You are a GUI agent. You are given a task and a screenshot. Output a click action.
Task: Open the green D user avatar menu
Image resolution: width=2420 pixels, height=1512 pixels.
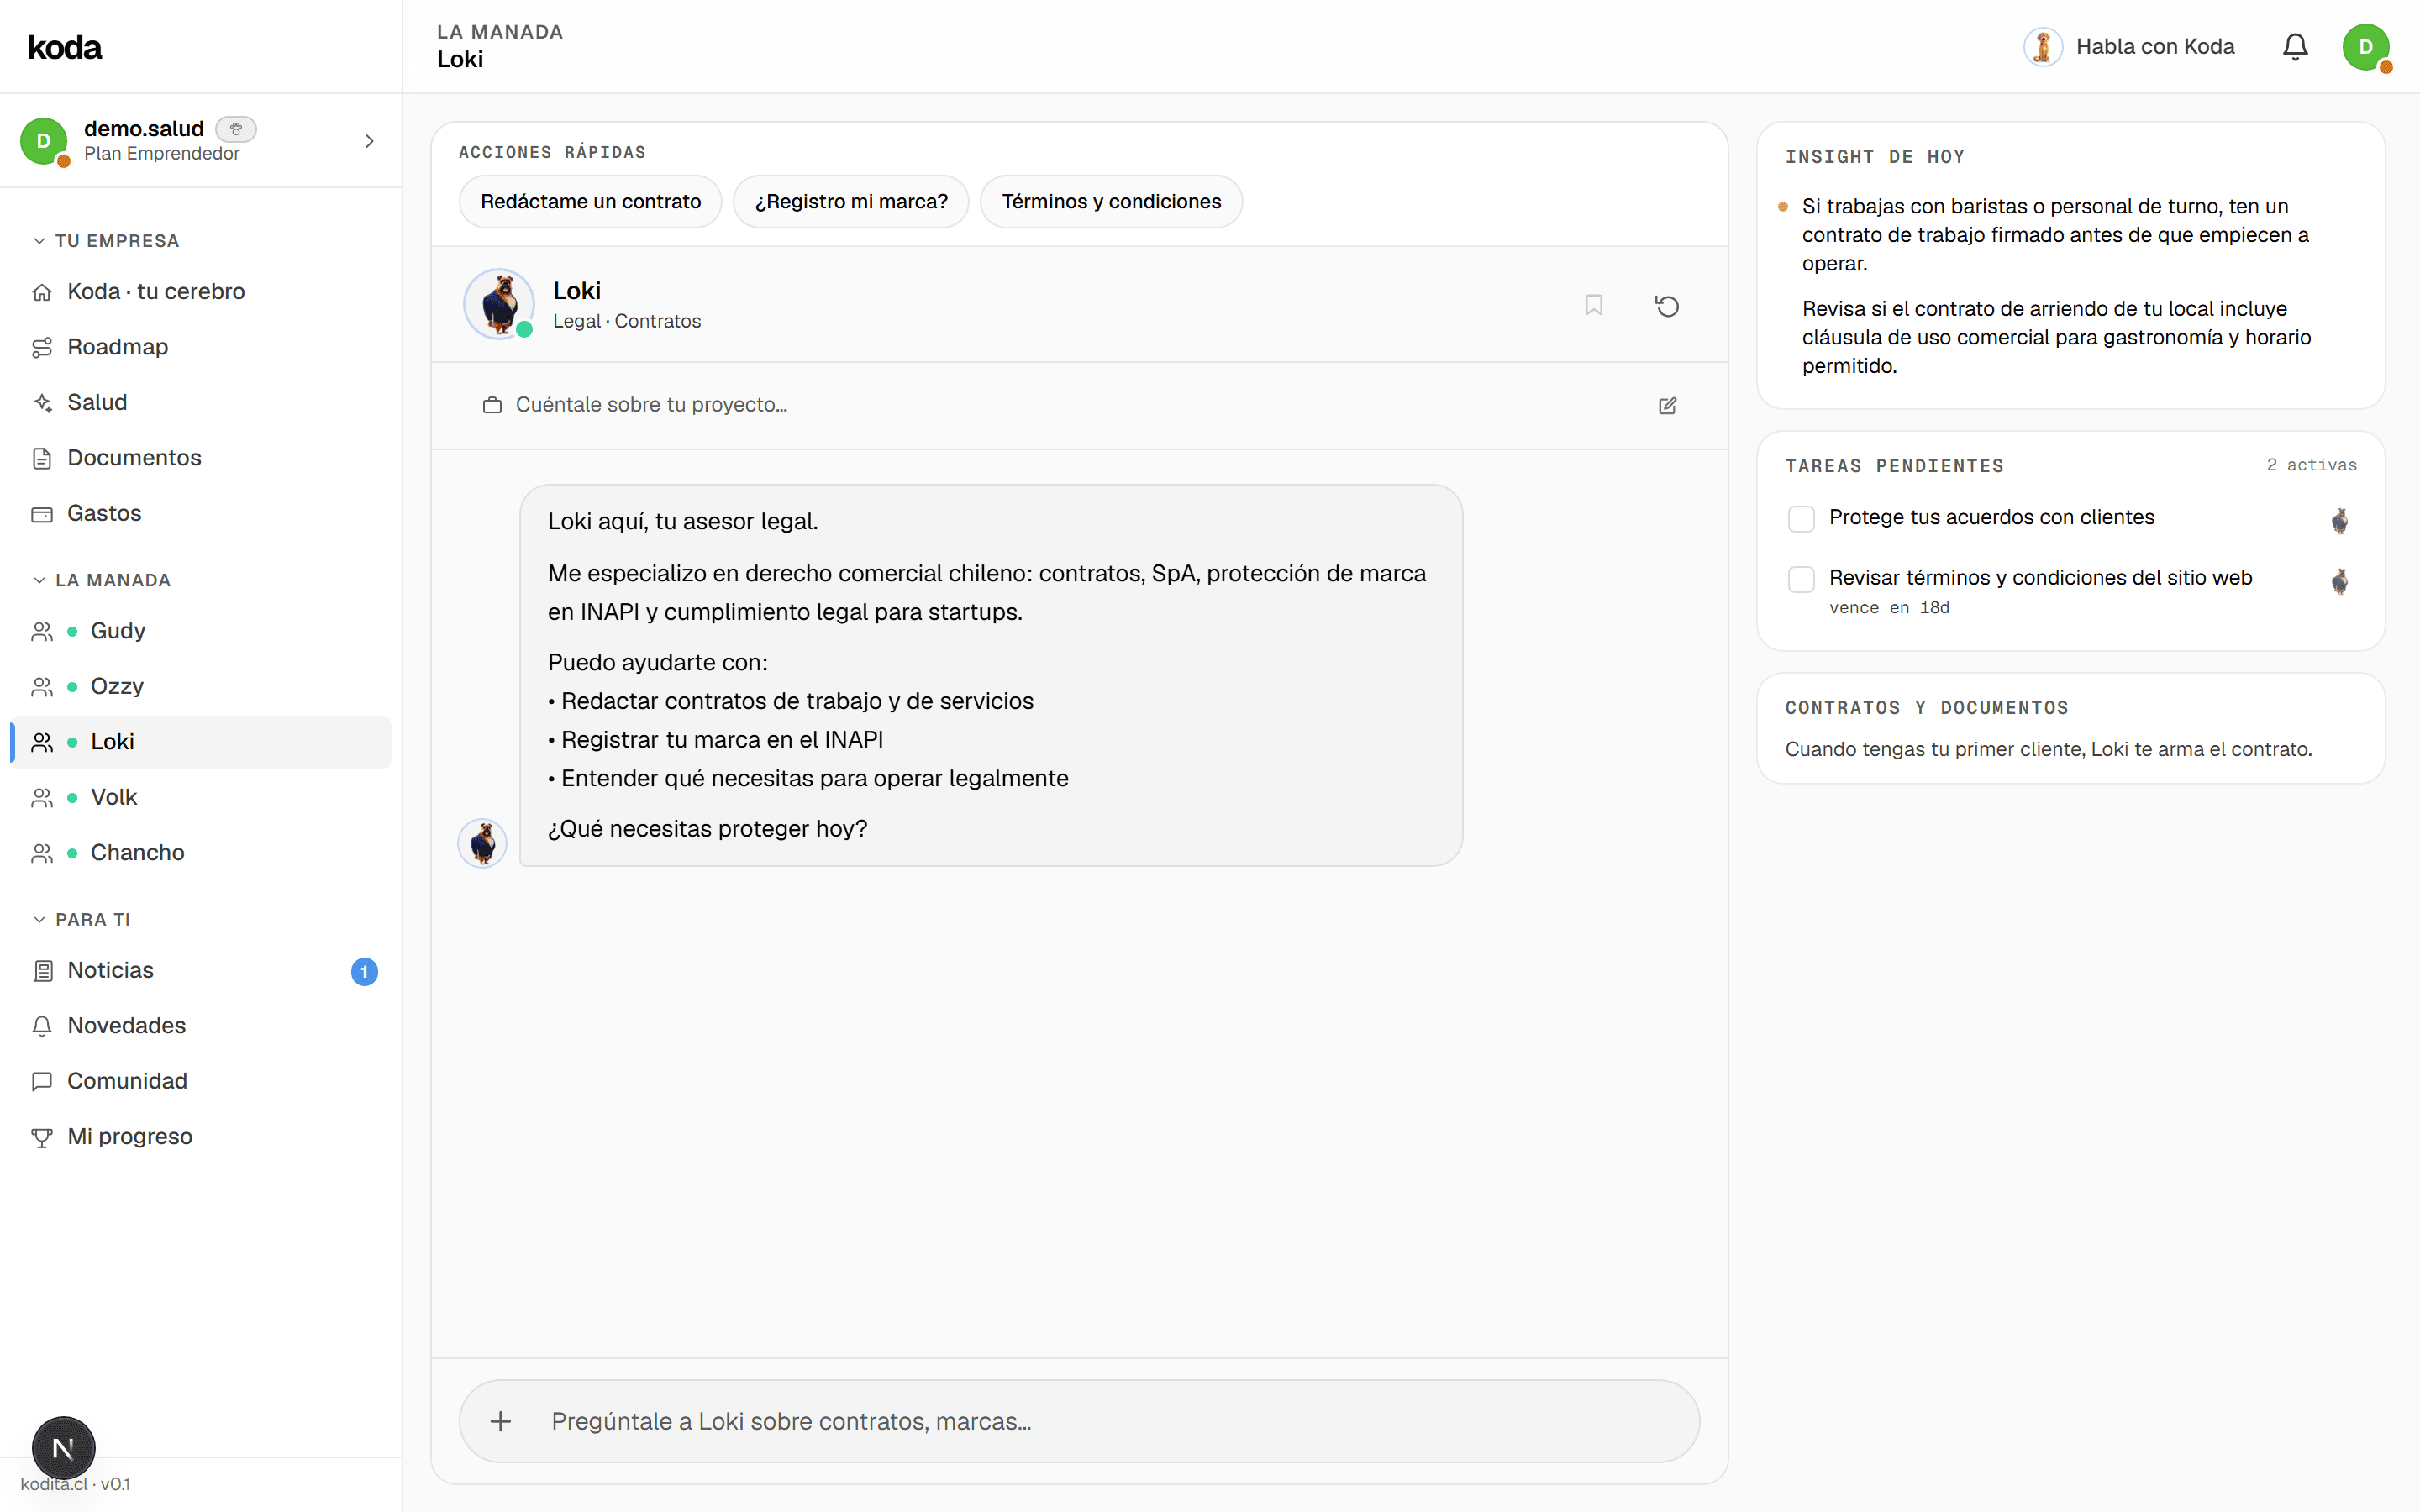pyautogui.click(x=2366, y=47)
